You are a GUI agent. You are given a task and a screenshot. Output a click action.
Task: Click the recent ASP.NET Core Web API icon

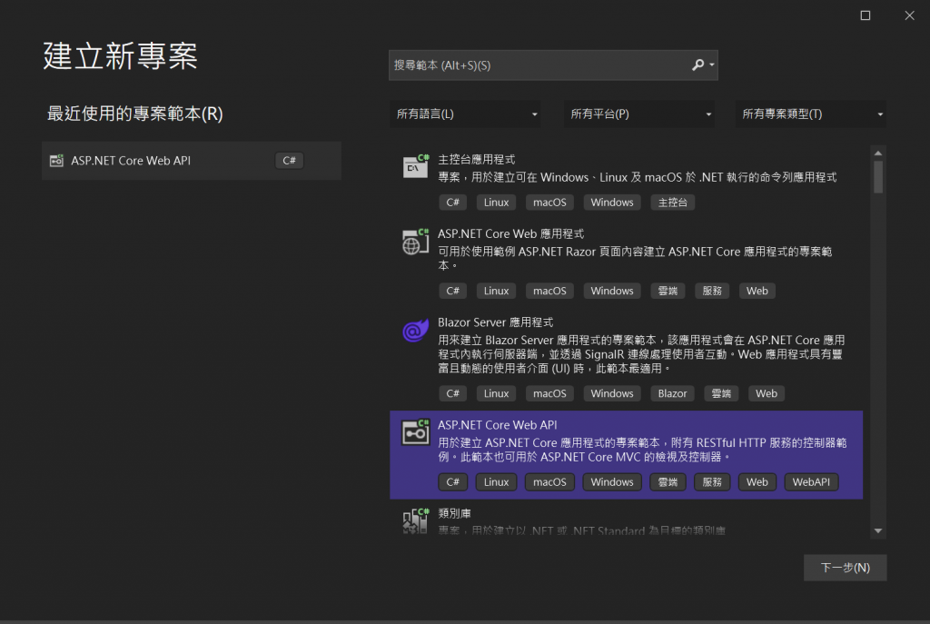[x=56, y=161]
